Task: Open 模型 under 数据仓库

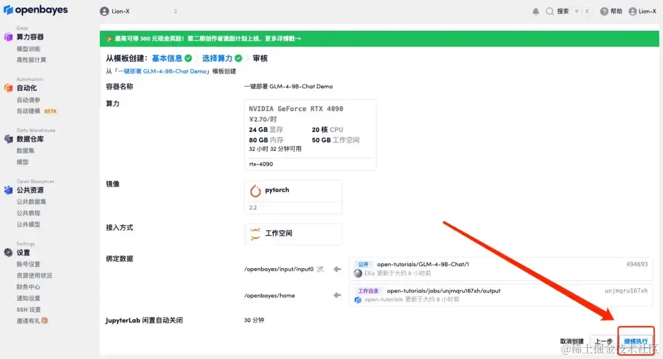Action: [23, 162]
